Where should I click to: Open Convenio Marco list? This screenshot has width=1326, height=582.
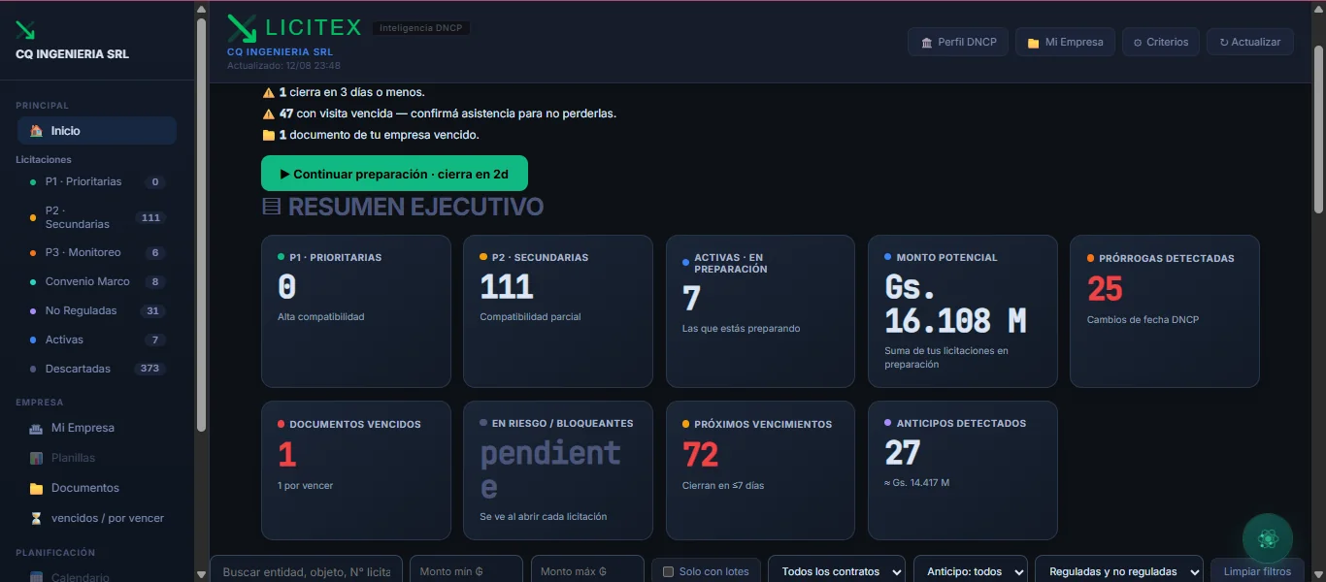click(97, 281)
